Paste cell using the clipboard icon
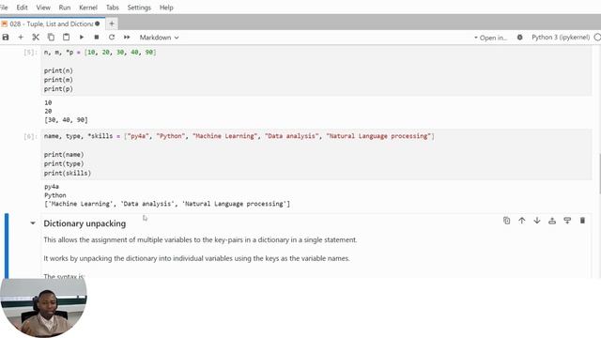 [x=67, y=38]
